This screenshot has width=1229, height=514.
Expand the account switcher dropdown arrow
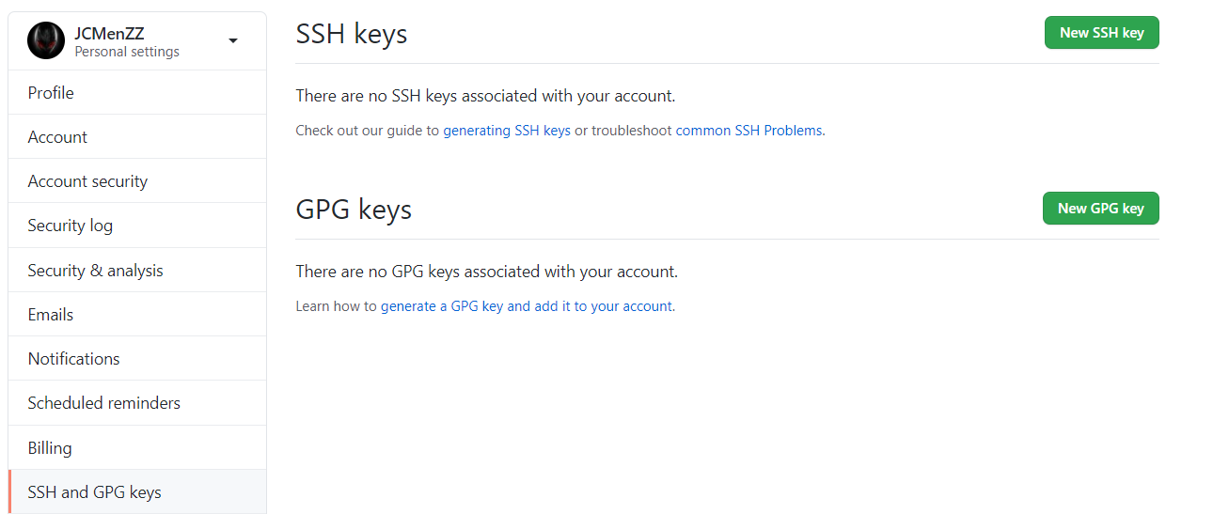tap(233, 41)
